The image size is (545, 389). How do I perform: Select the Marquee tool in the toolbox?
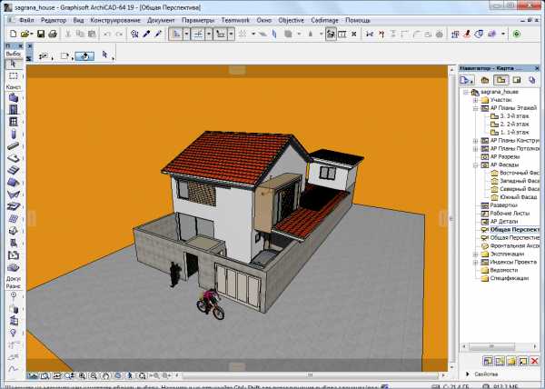click(x=14, y=76)
